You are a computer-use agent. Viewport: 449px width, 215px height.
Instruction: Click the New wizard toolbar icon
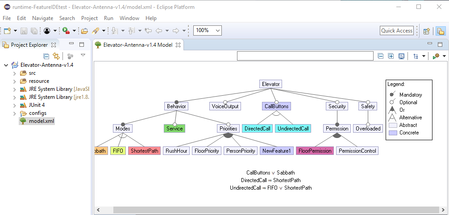point(7,31)
